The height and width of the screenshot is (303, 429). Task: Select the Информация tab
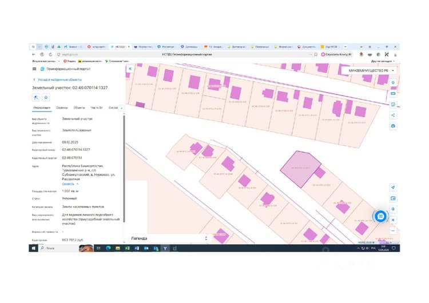(x=42, y=107)
